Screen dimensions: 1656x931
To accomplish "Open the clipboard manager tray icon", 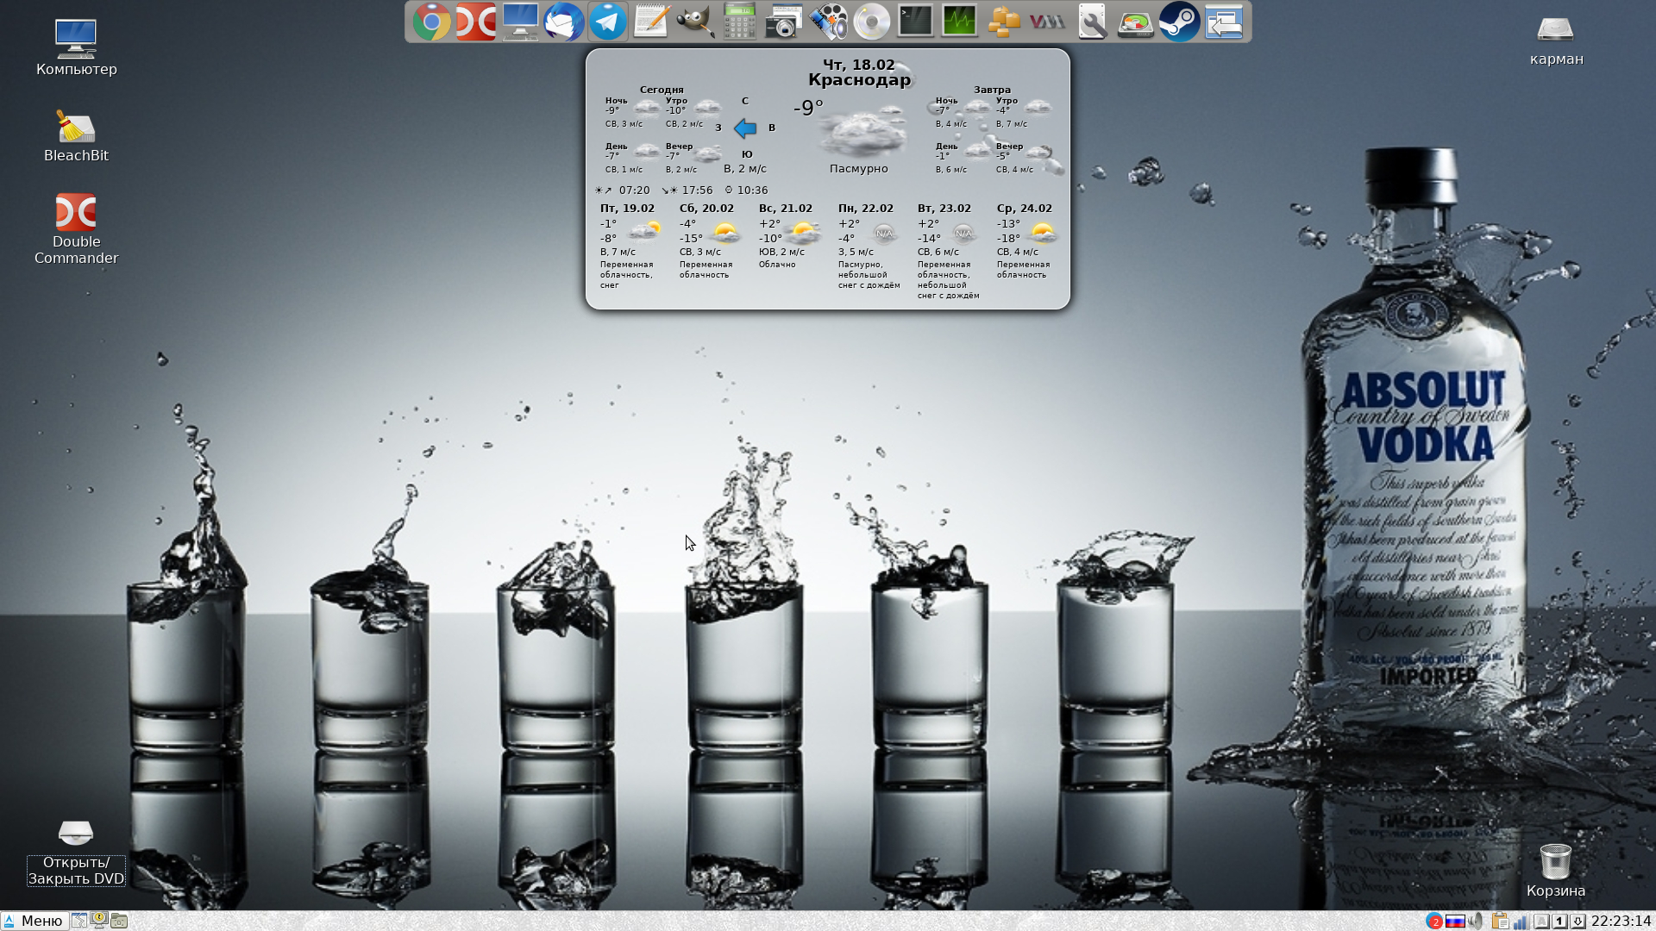I will [1499, 922].
